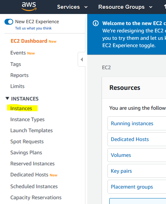Screen dimensions: 166x204
Task: Open Scheduled Instances
Action: 34,186
